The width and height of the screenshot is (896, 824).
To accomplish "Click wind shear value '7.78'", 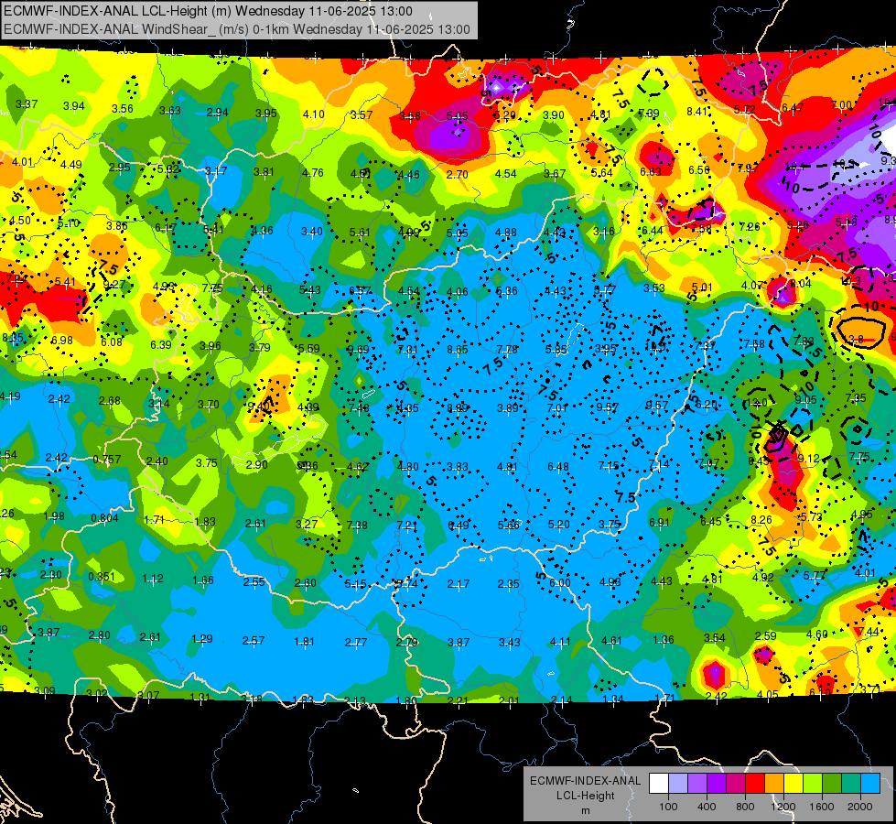I will 507,349.
